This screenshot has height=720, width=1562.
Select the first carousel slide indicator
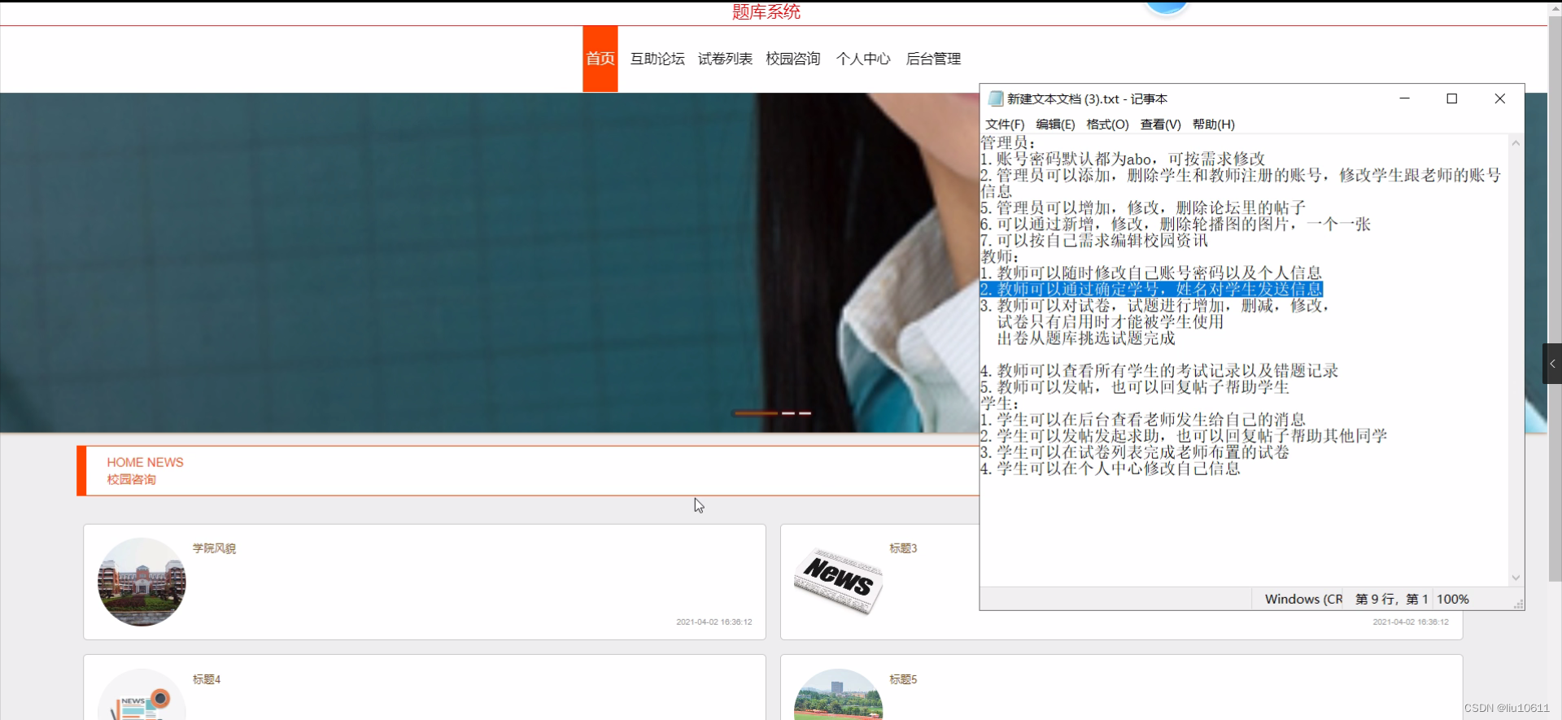pos(755,413)
